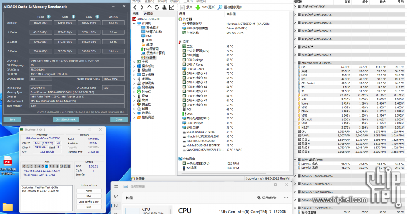Show info about the Read column
The height and width of the screenshot is (214, 407).
point(49,17)
